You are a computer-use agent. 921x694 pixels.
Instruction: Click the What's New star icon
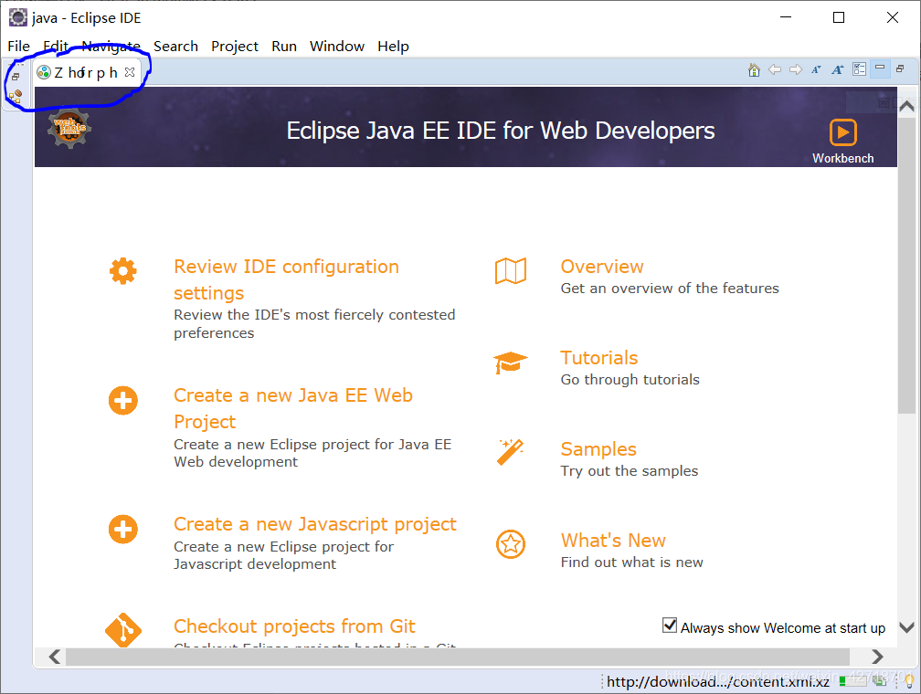tap(511, 543)
